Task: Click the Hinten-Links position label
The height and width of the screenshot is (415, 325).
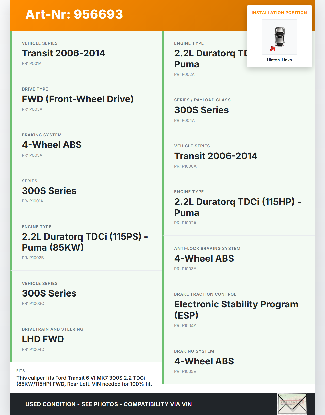Action: point(279,60)
